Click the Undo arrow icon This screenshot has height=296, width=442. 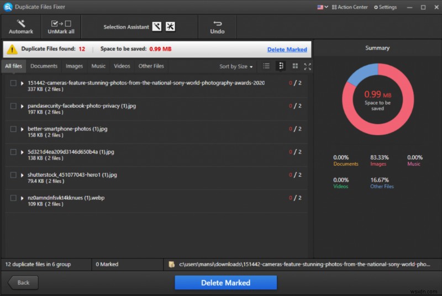click(217, 23)
